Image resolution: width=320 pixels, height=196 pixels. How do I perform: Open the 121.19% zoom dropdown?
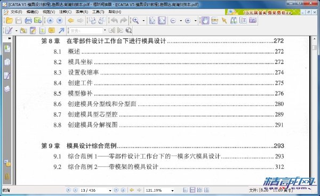(172, 191)
